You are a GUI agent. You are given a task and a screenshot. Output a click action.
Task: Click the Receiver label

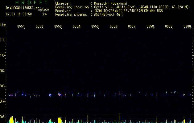[x=63, y=11]
